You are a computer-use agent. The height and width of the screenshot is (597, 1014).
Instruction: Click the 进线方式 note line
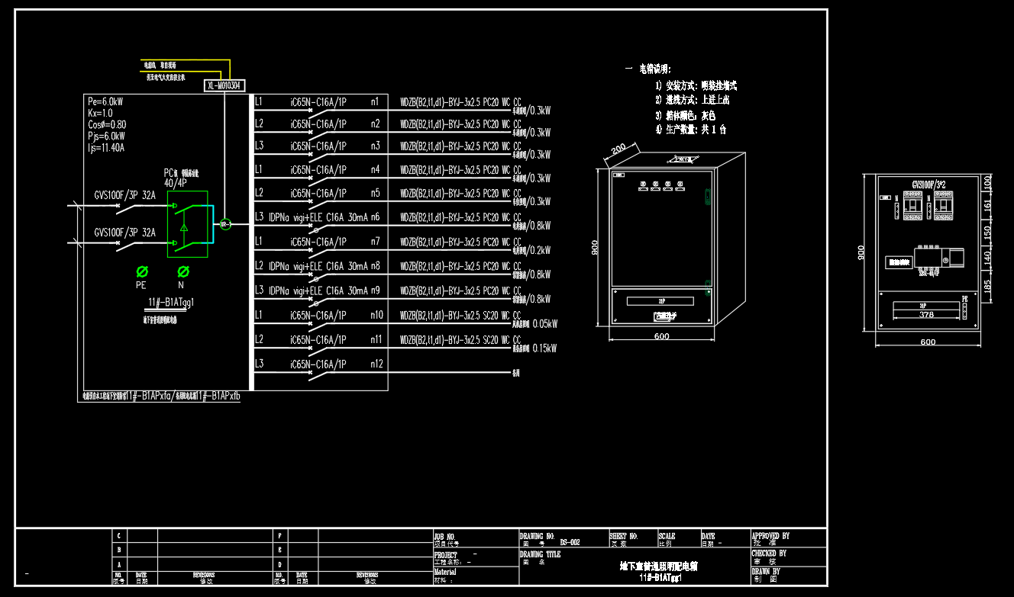(x=692, y=101)
